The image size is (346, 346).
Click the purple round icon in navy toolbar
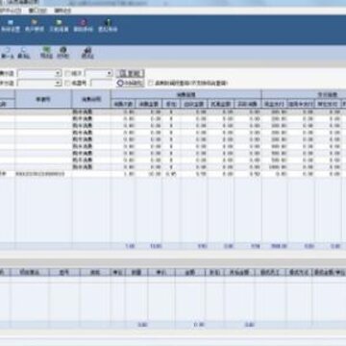[83, 22]
